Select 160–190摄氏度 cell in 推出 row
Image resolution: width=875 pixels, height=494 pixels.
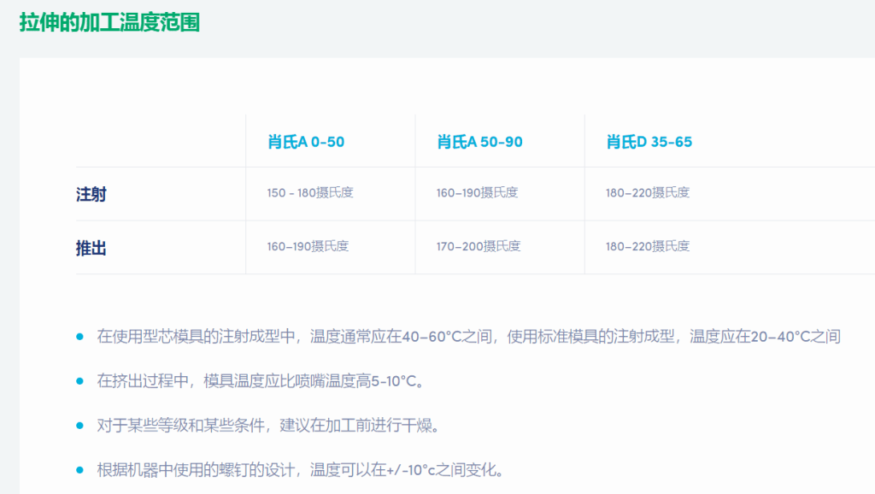(308, 246)
